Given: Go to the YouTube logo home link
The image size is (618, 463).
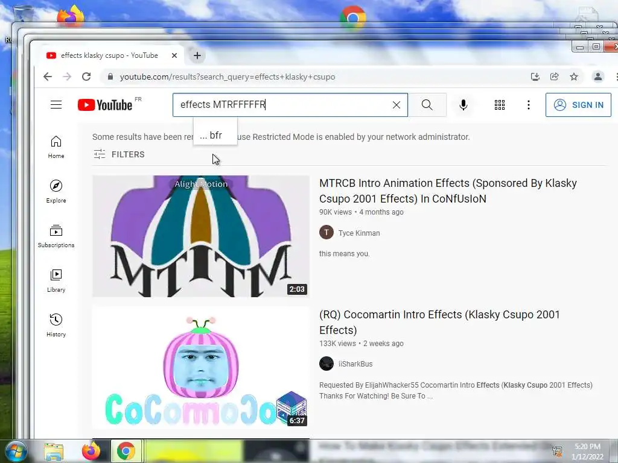Looking at the screenshot, I should pos(105,105).
